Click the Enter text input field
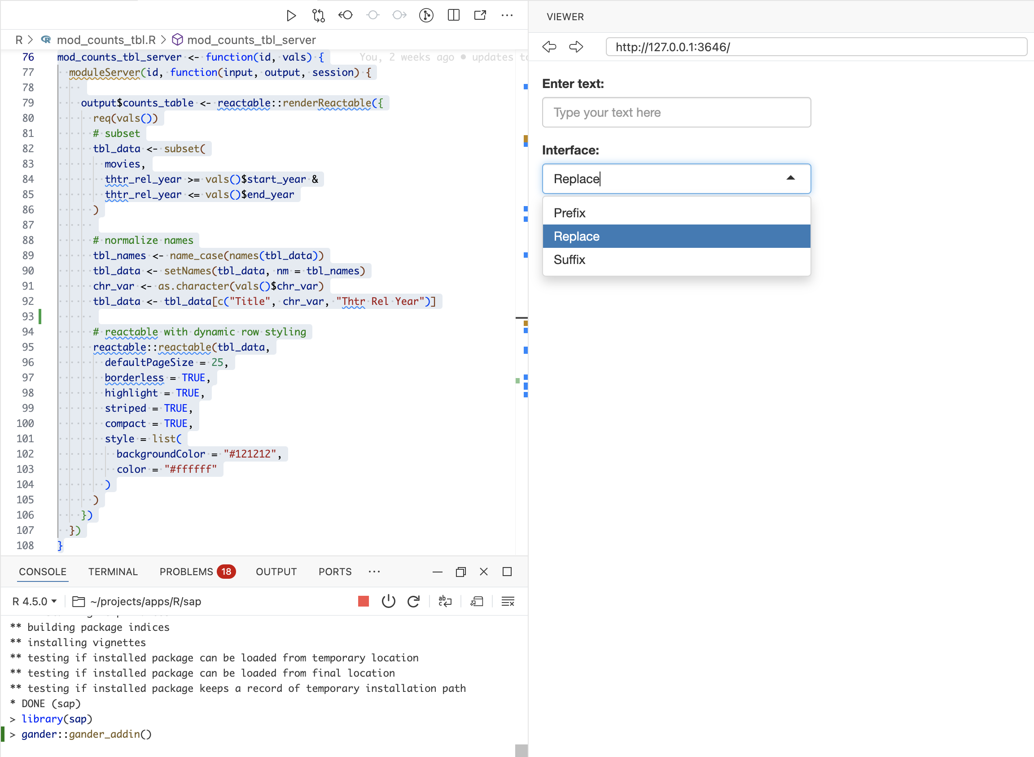 click(676, 112)
